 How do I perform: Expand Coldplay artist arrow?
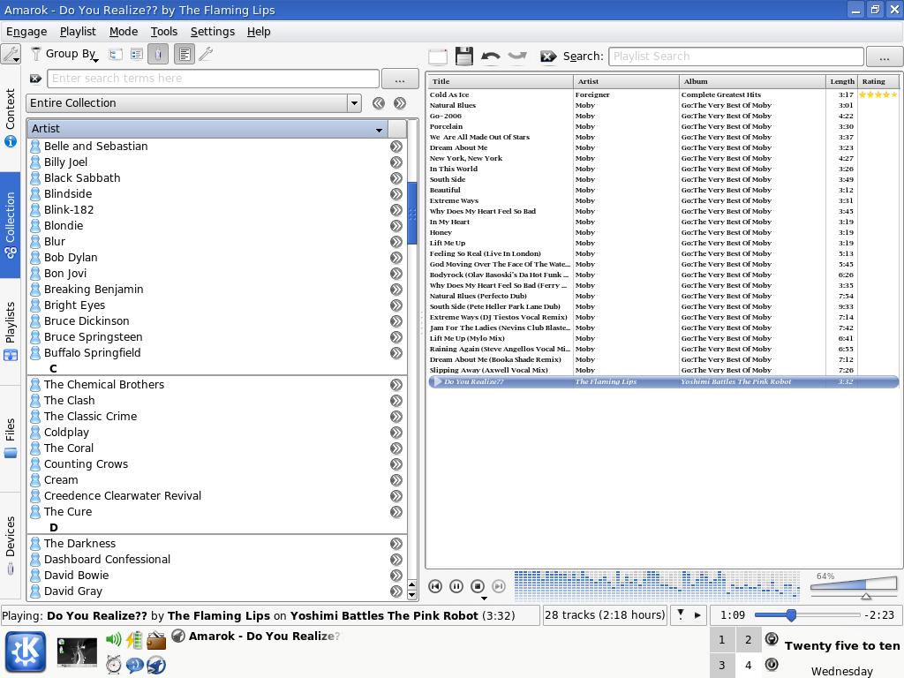tap(396, 433)
